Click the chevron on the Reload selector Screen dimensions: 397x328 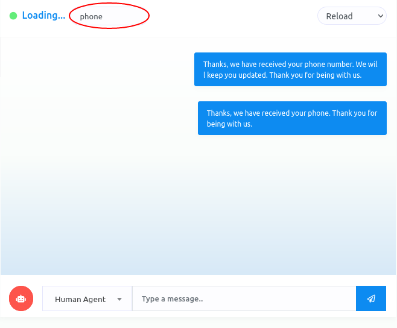(x=380, y=16)
